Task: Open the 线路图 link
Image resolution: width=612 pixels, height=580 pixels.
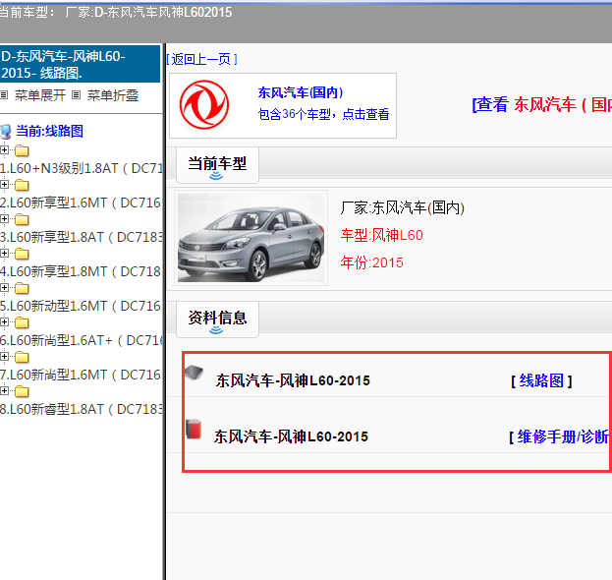Action: coord(541,380)
